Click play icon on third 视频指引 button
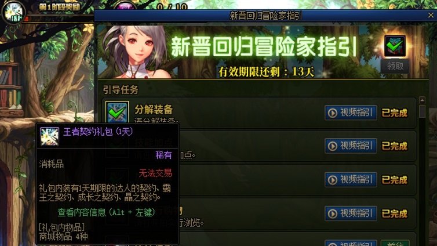 click(332, 180)
